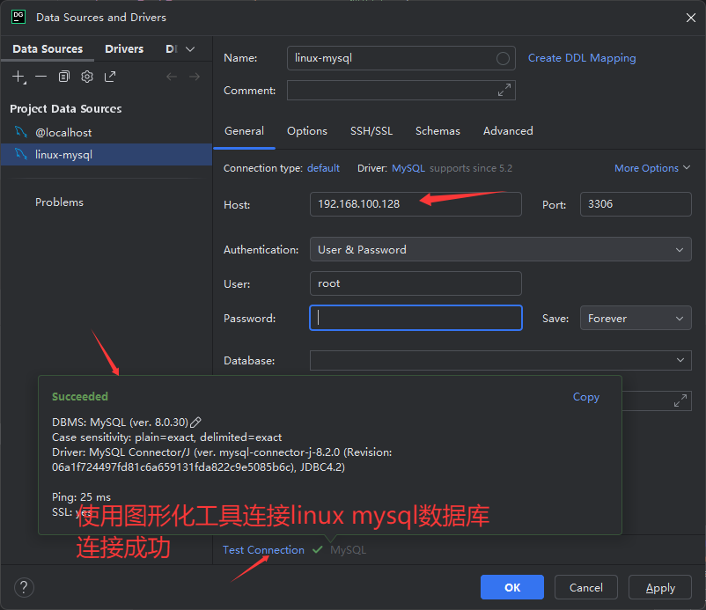
Task: Open driver settings gear icon
Action: (87, 77)
